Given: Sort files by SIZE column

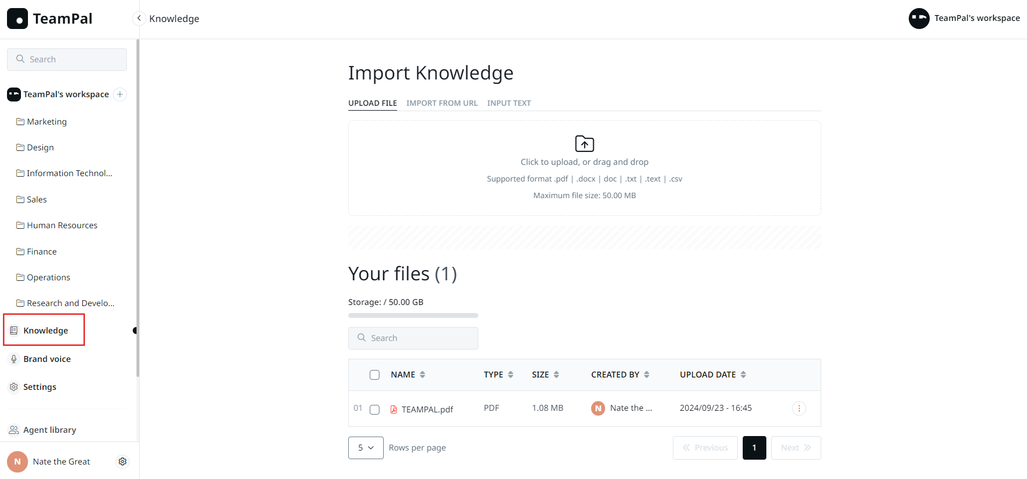Looking at the screenshot, I should (545, 375).
